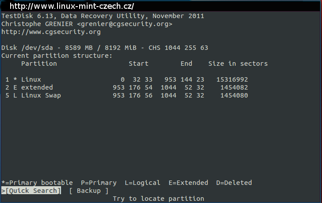This screenshot has width=322, height=203.
Task: Click the 15316992 sector size value
Action: pos(232,79)
